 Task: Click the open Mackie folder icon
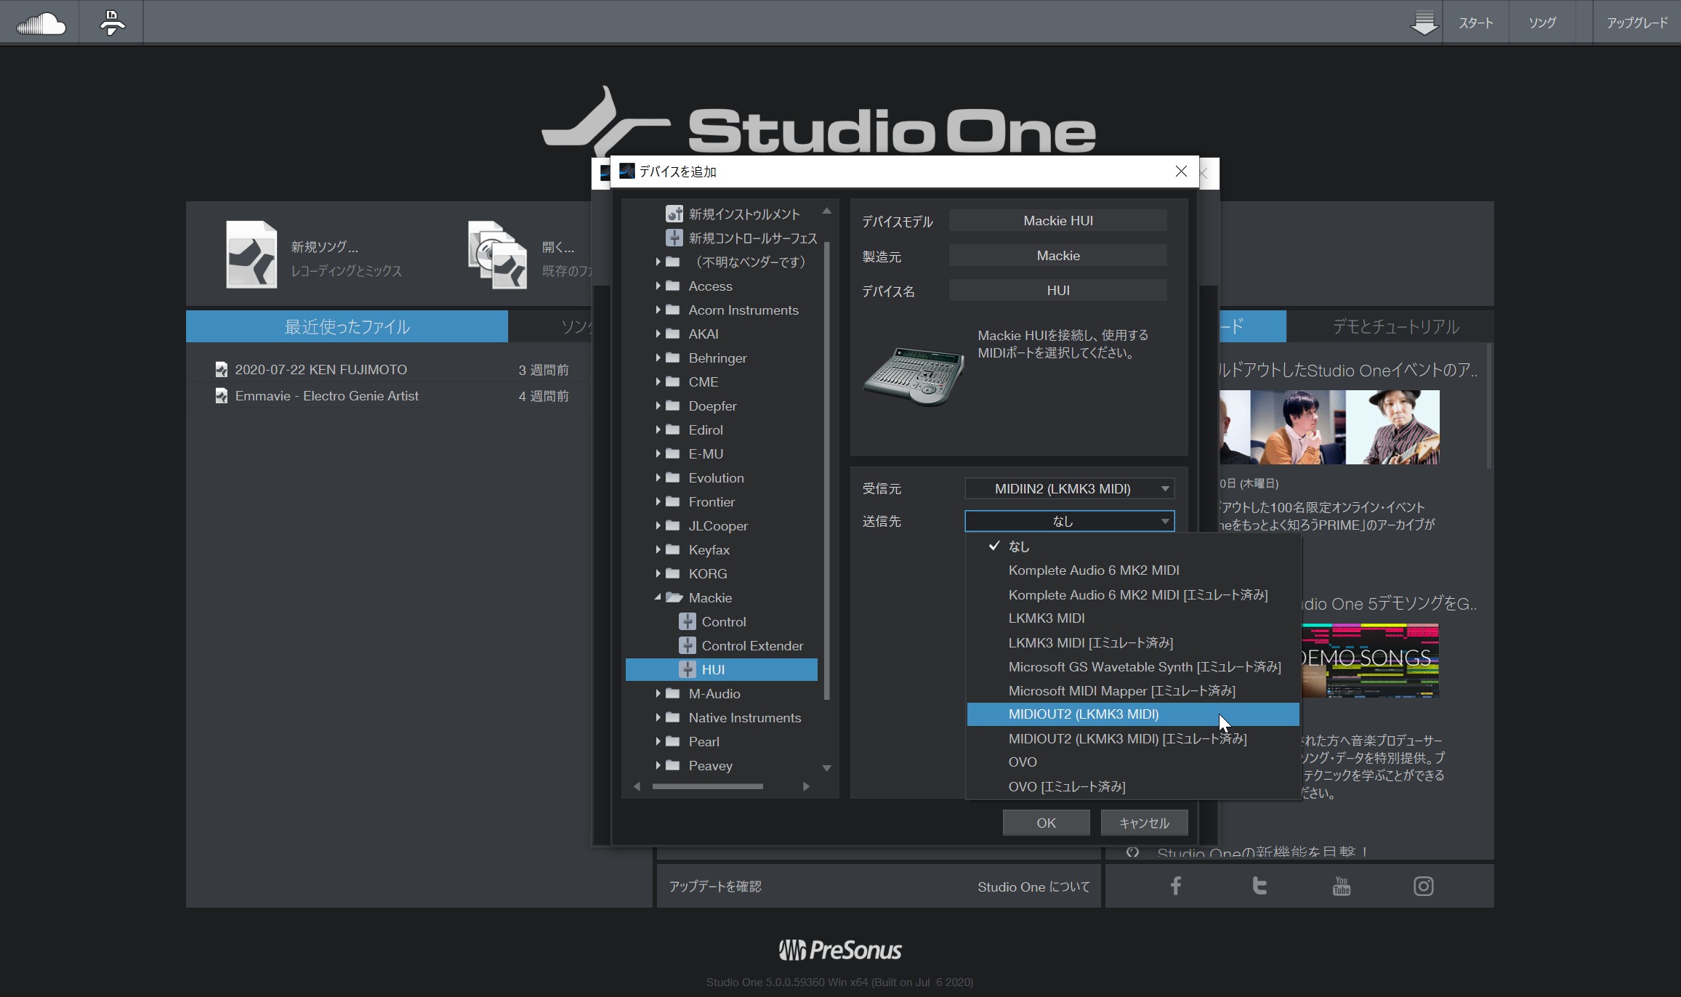click(x=674, y=597)
